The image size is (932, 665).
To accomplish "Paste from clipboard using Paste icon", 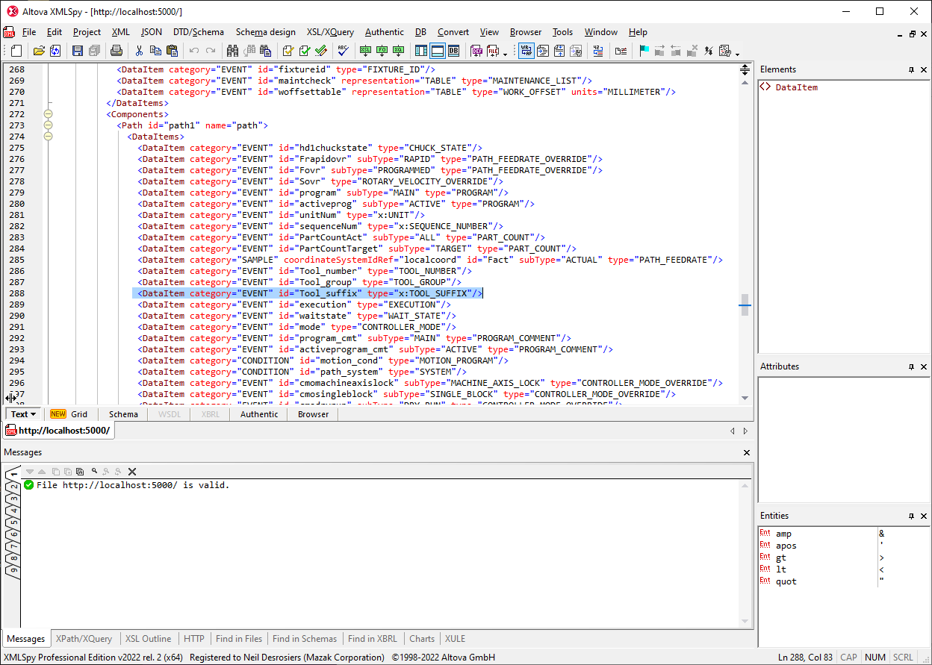I will pos(172,51).
